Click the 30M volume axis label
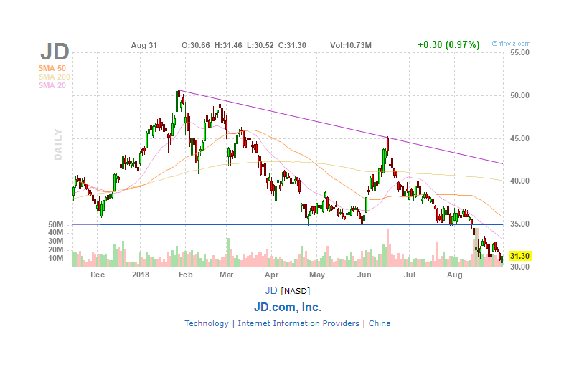Image resolution: width=574 pixels, height=367 pixels. click(x=56, y=242)
